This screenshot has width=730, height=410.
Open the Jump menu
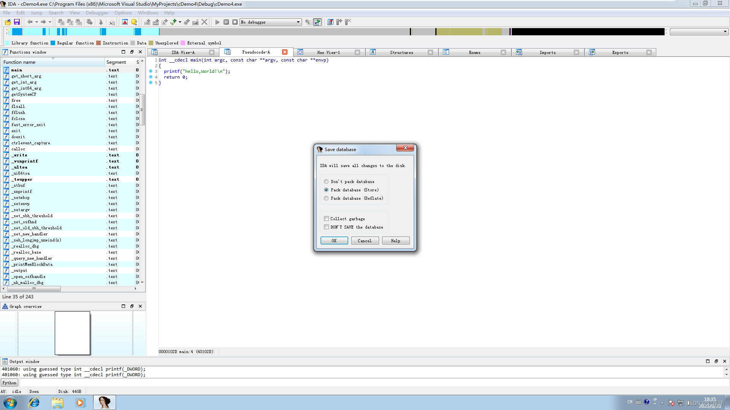coord(36,13)
